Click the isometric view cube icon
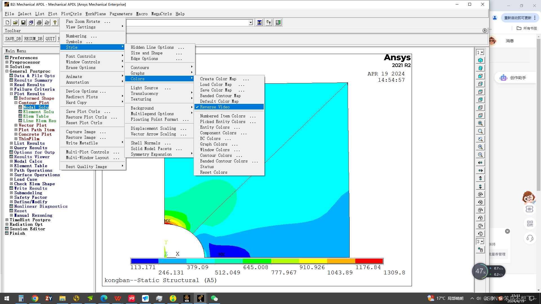This screenshot has height=304, width=541. pyautogui.click(x=480, y=60)
